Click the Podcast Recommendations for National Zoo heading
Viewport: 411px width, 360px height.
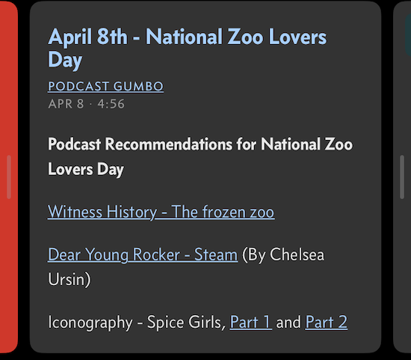200,144
